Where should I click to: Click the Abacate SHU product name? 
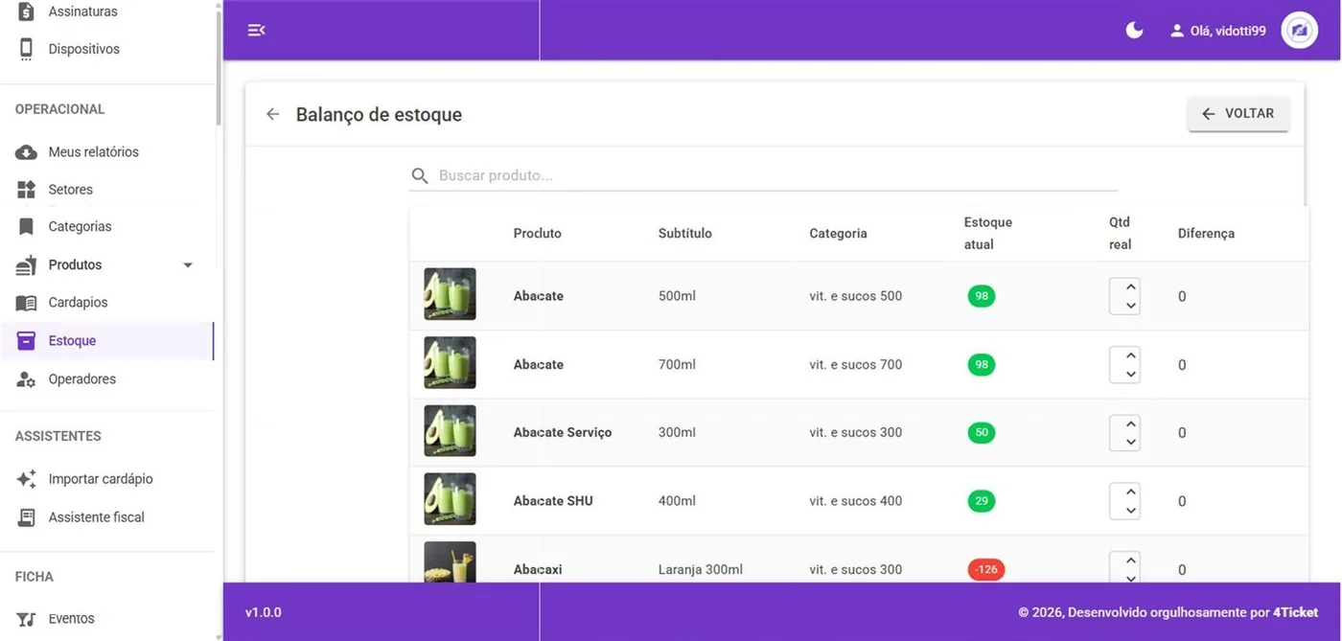(553, 501)
